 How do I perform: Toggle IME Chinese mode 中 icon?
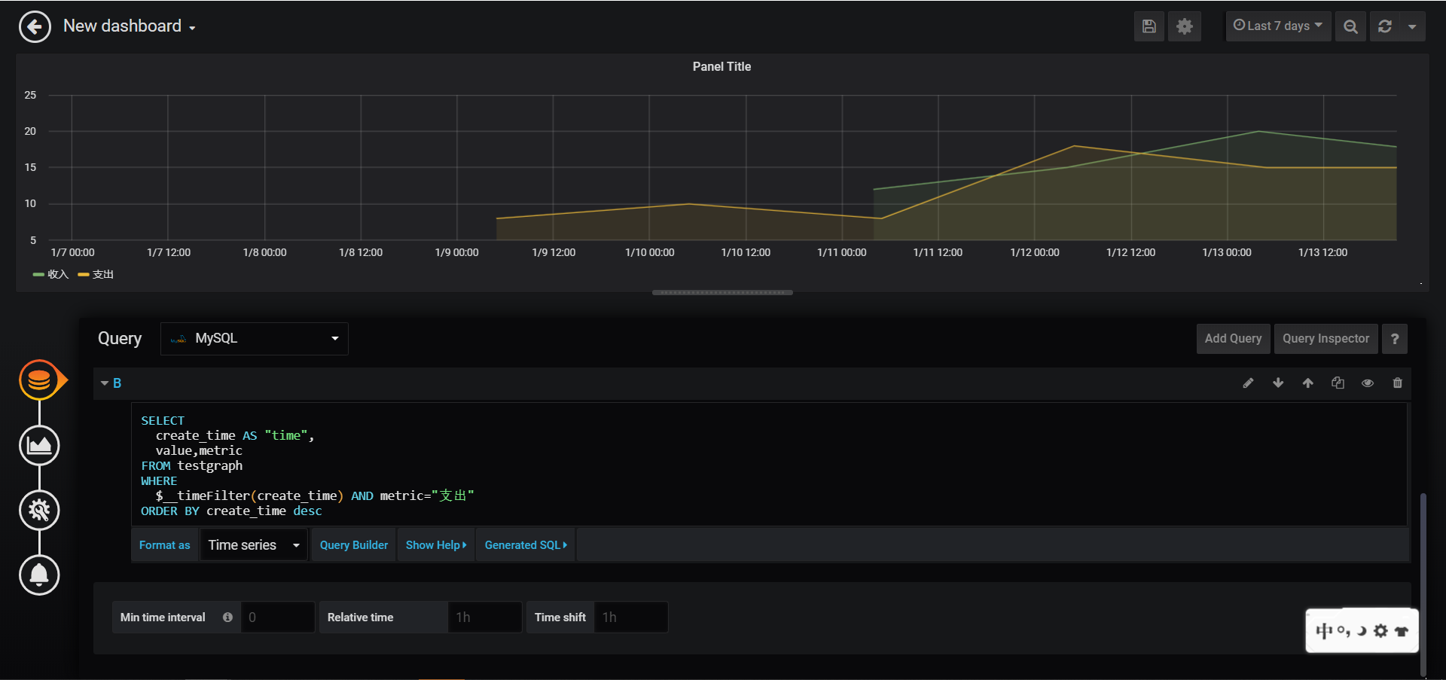point(1325,631)
